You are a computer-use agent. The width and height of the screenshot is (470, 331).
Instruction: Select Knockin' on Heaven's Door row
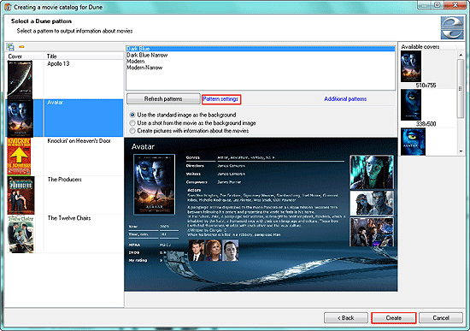[65, 157]
